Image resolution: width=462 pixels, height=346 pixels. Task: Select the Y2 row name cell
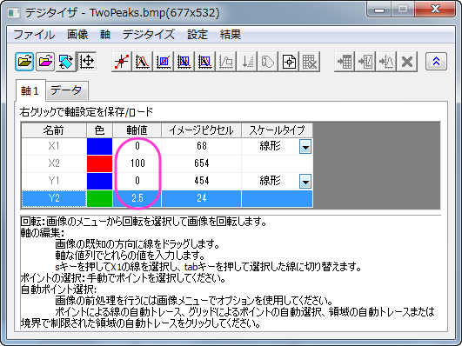54,198
